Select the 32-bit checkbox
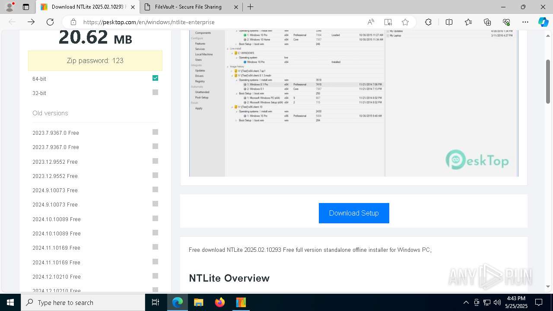Viewport: 553px width, 311px height. click(156, 92)
